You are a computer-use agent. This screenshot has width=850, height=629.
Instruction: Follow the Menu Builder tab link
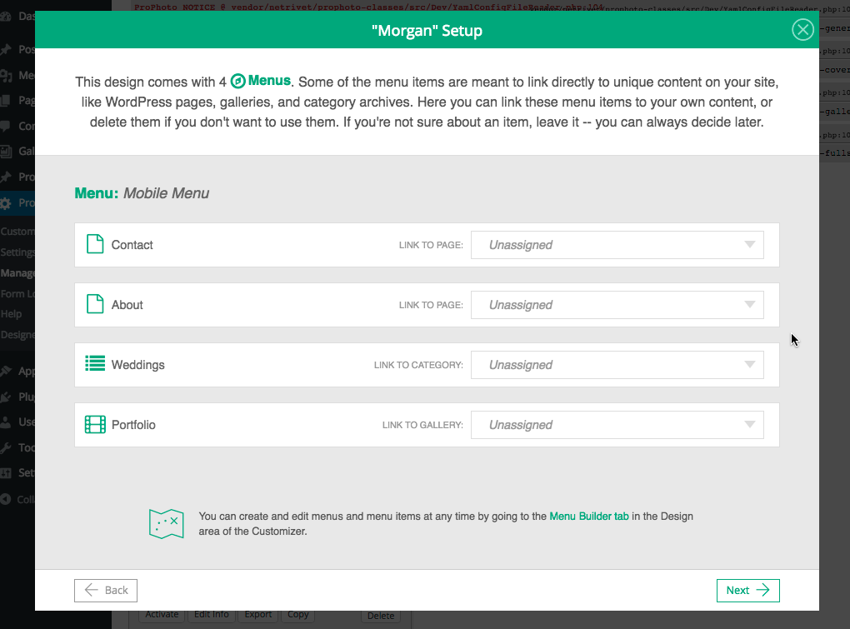click(588, 517)
